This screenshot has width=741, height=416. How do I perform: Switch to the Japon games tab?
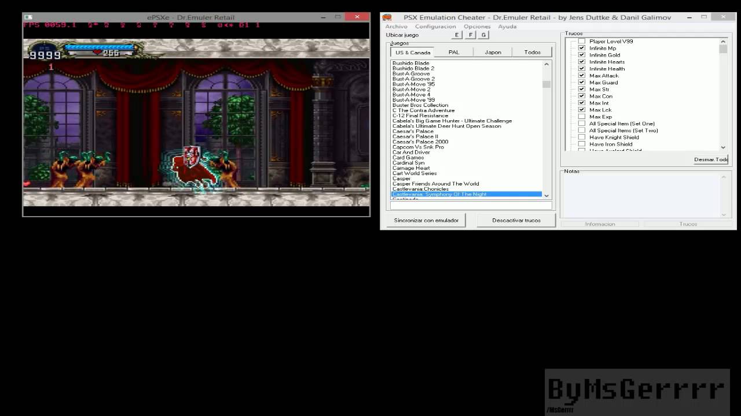[493, 52]
